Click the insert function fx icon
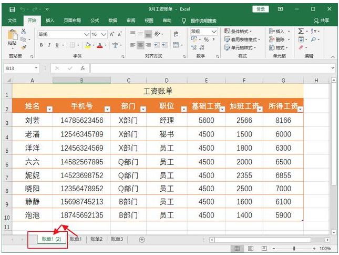339x255 pixels. [83, 68]
